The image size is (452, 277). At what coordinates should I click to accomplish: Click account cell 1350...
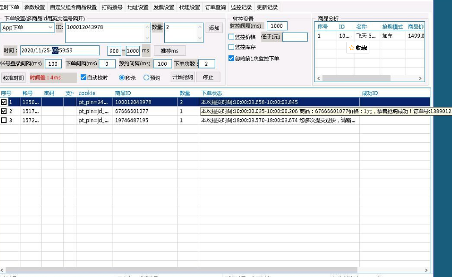click(x=30, y=102)
